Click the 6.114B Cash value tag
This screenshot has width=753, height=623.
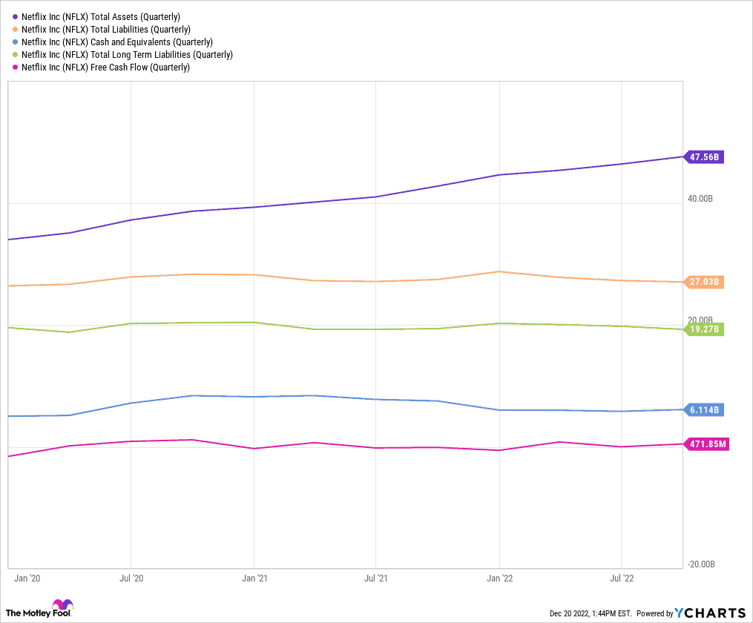pyautogui.click(x=704, y=410)
